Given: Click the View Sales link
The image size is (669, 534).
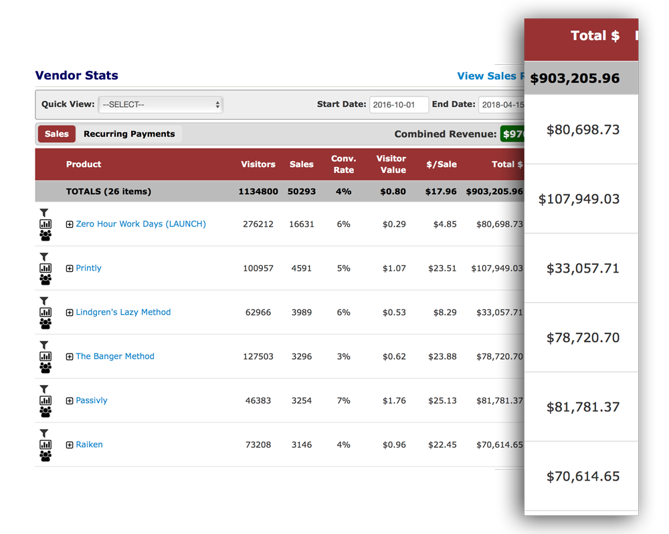Looking at the screenshot, I should coord(490,76).
